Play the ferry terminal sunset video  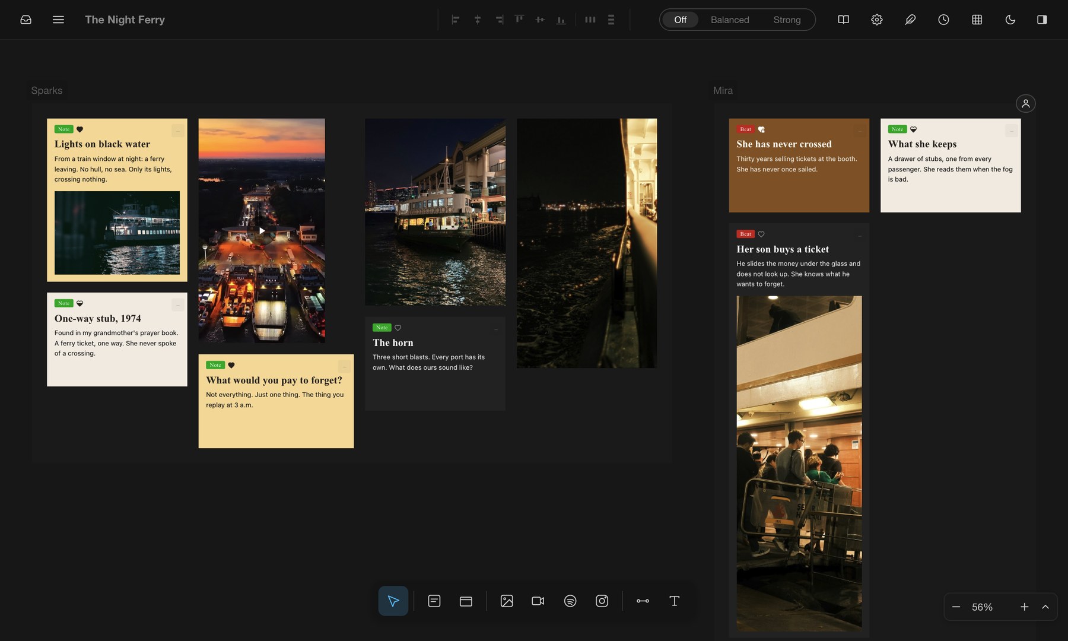tap(262, 230)
